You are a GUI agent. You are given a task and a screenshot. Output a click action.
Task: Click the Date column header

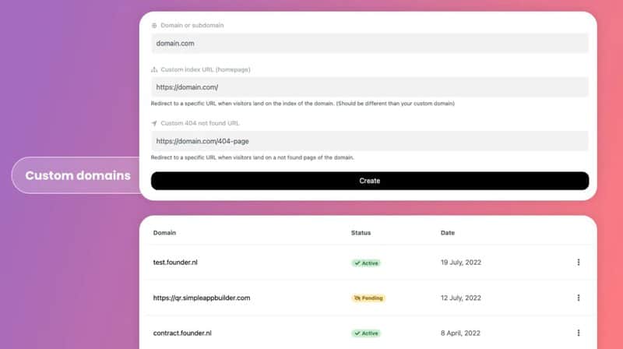[447, 233]
